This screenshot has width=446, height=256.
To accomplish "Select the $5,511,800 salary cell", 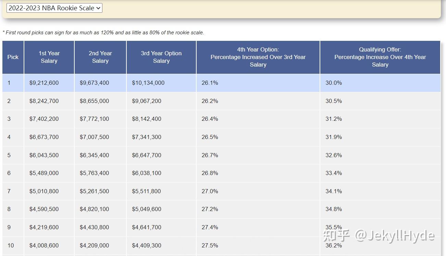I will (161, 191).
